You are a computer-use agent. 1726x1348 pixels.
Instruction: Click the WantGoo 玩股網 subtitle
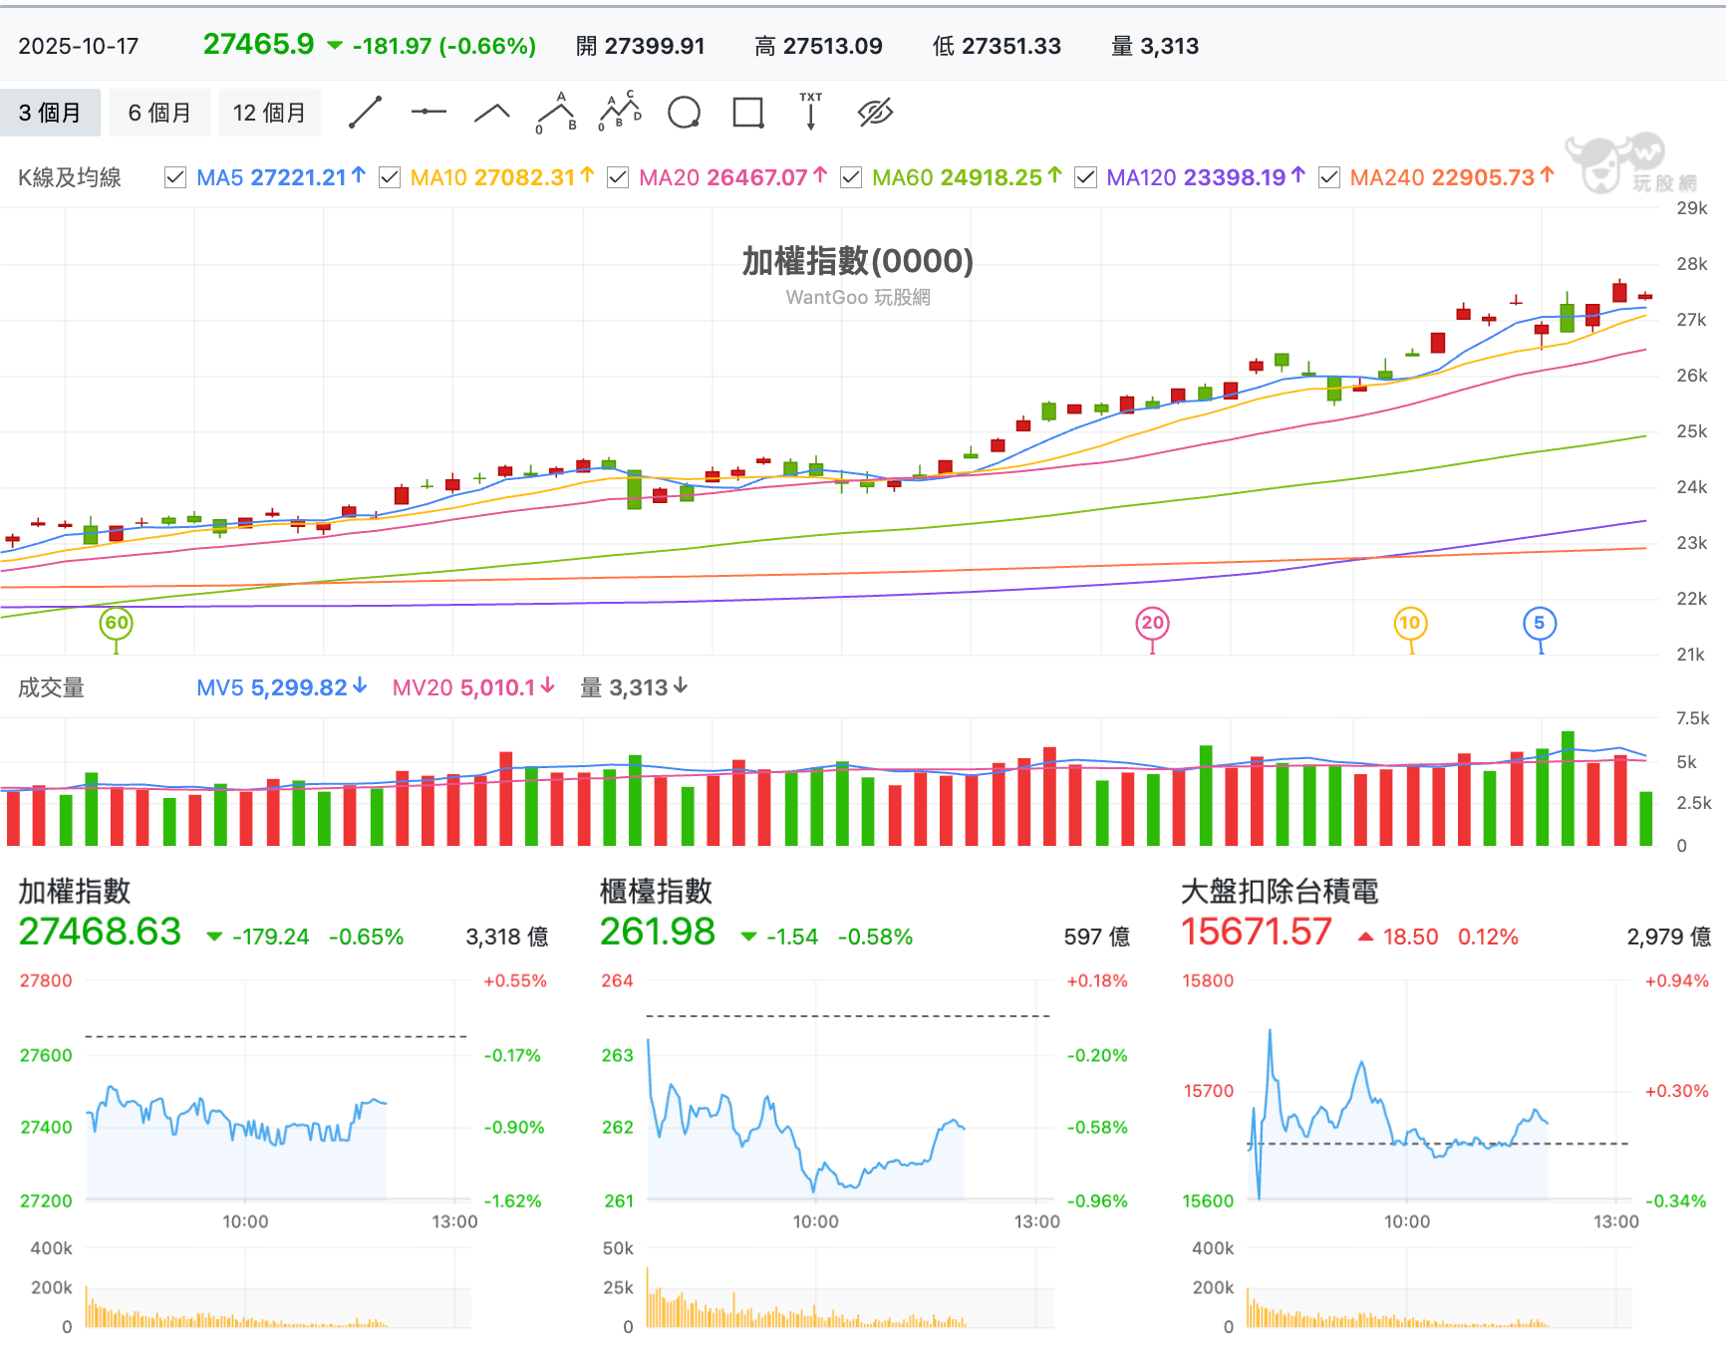pyautogui.click(x=858, y=297)
